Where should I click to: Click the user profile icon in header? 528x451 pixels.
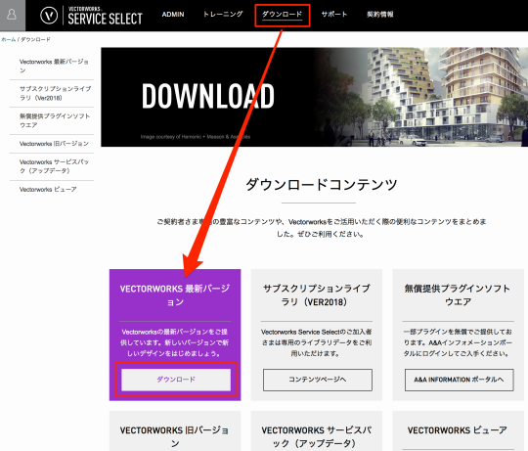(12, 15)
